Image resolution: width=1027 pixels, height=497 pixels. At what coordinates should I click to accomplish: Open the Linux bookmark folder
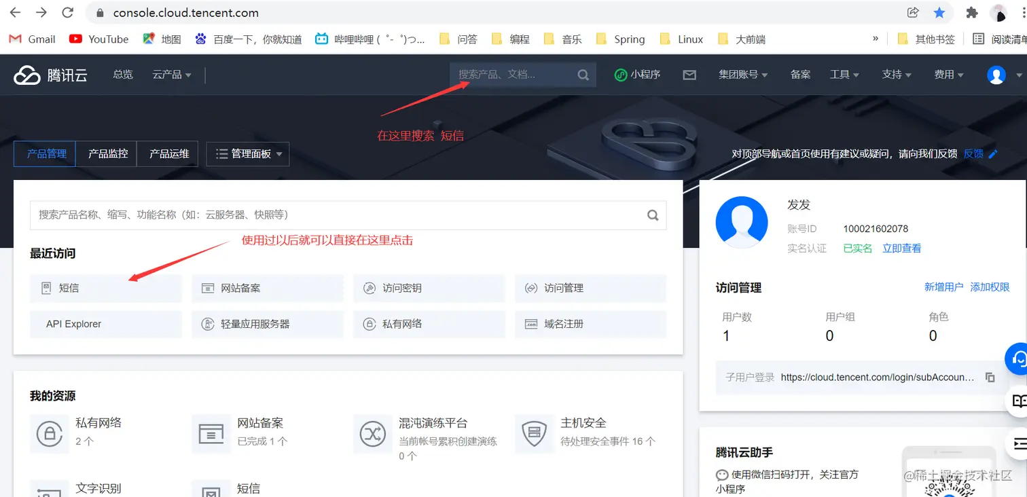681,39
